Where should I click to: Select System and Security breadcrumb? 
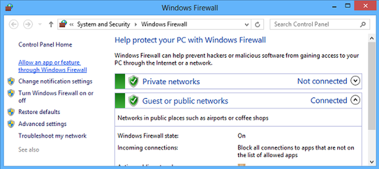click(x=103, y=24)
